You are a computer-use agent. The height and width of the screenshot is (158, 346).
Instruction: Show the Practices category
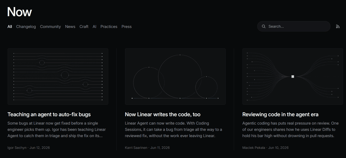coord(109,27)
